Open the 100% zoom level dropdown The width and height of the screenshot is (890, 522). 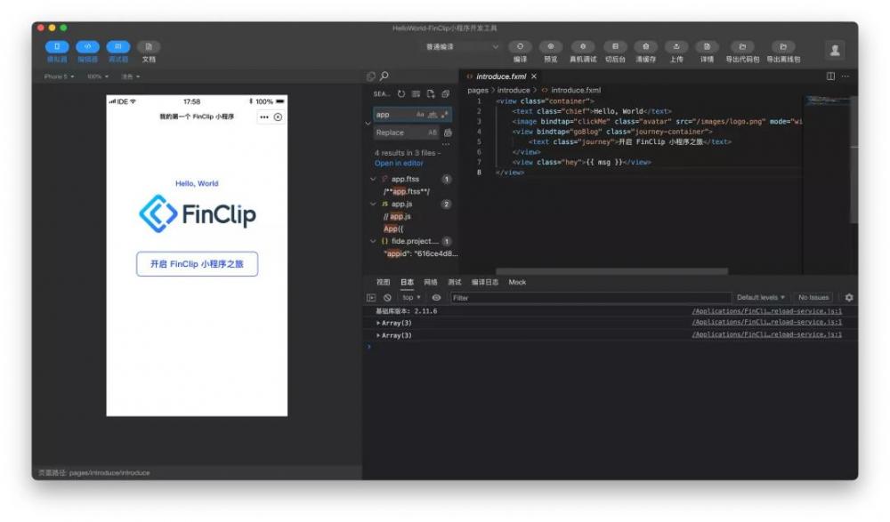coord(98,76)
